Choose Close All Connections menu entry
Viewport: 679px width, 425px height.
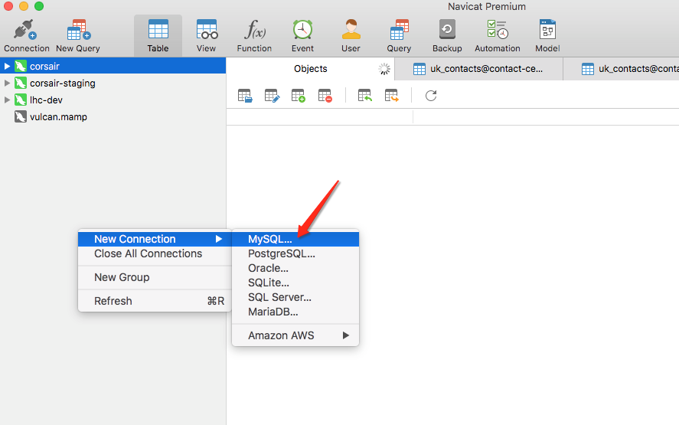click(155, 253)
